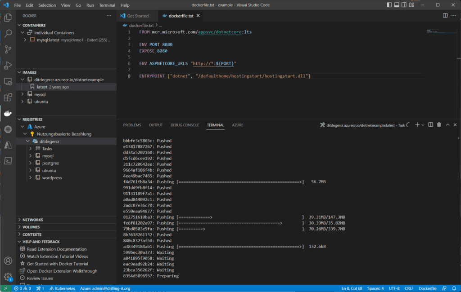Open the Extensions view
The image size is (461, 292).
(x=8, y=97)
